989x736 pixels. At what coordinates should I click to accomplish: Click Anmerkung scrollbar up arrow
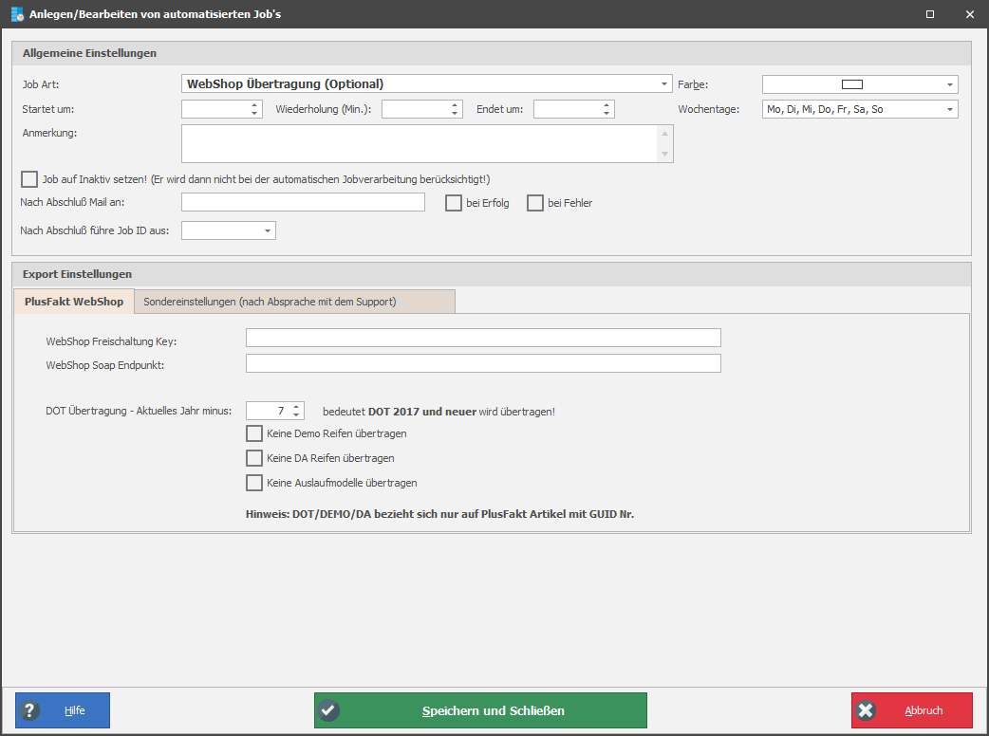click(x=664, y=134)
